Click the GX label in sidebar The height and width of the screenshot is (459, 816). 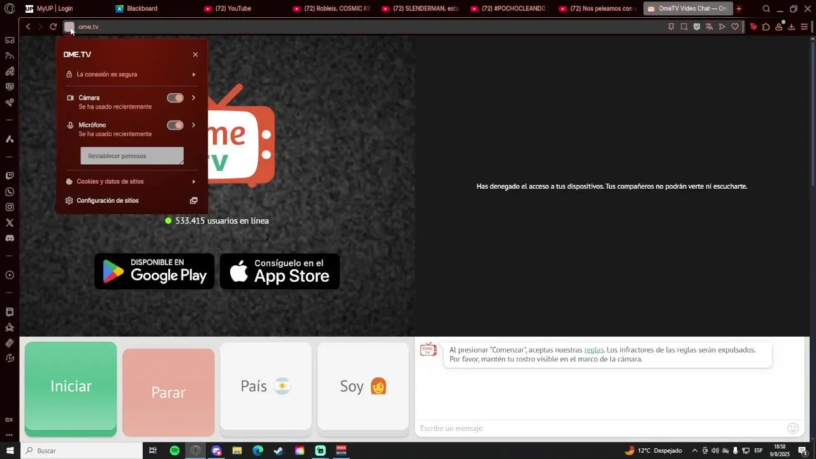(x=9, y=419)
